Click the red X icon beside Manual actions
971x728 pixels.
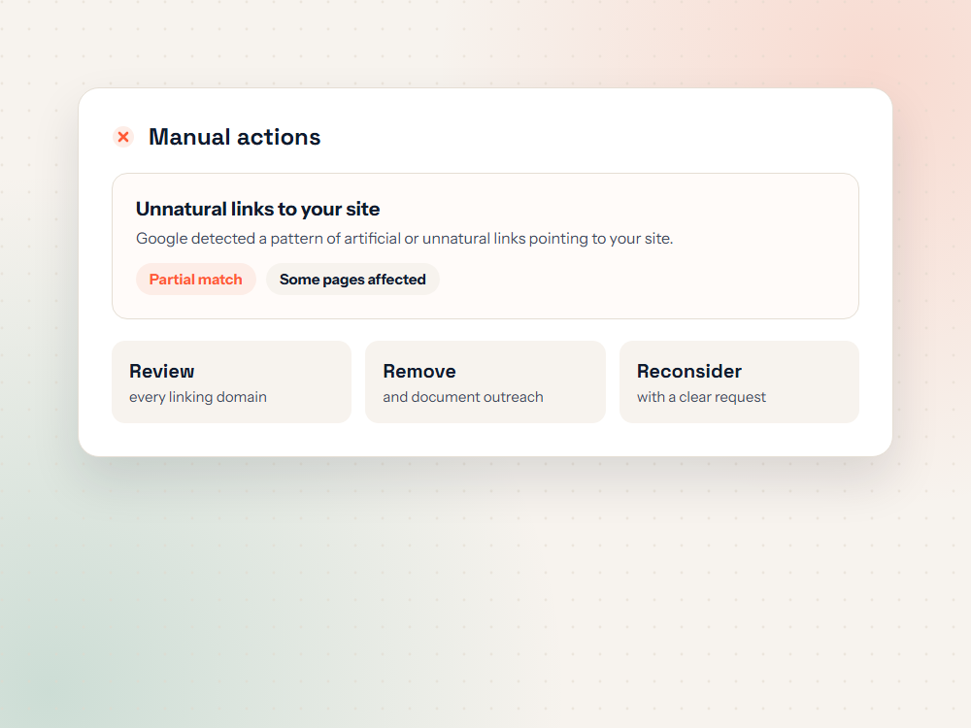(x=123, y=137)
